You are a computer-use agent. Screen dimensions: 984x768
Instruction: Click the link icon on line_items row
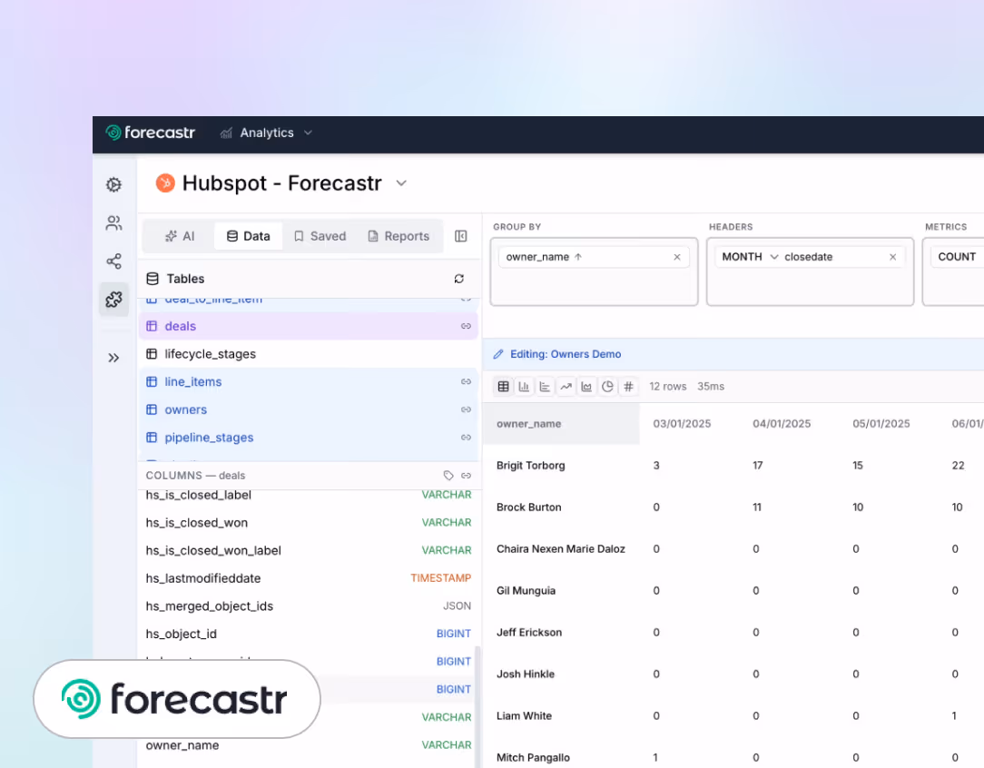click(466, 381)
